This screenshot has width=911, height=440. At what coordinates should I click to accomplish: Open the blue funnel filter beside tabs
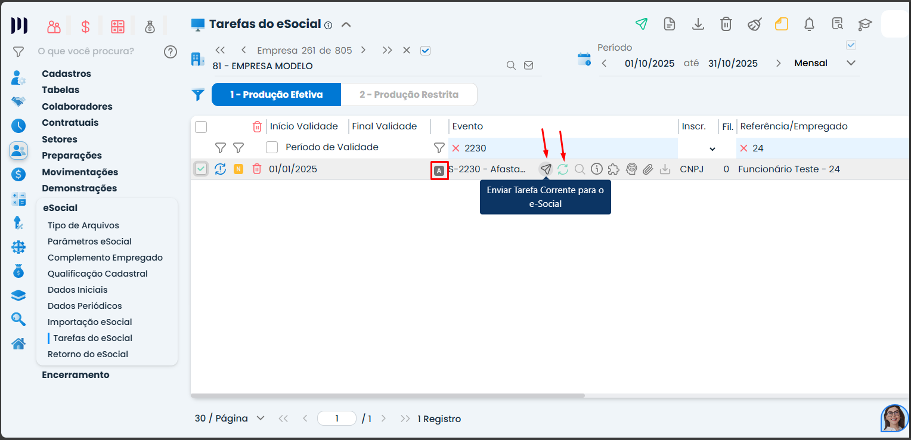click(x=198, y=95)
